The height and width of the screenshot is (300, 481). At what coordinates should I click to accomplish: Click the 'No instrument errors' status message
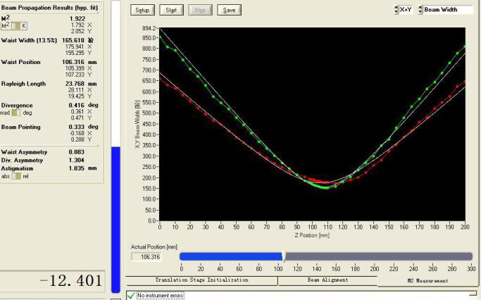click(x=161, y=296)
